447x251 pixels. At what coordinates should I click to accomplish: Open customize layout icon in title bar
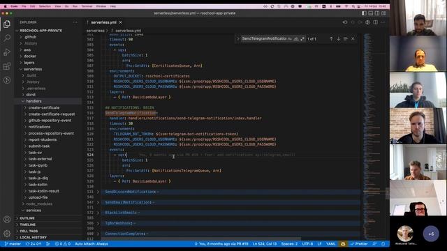[383, 13]
